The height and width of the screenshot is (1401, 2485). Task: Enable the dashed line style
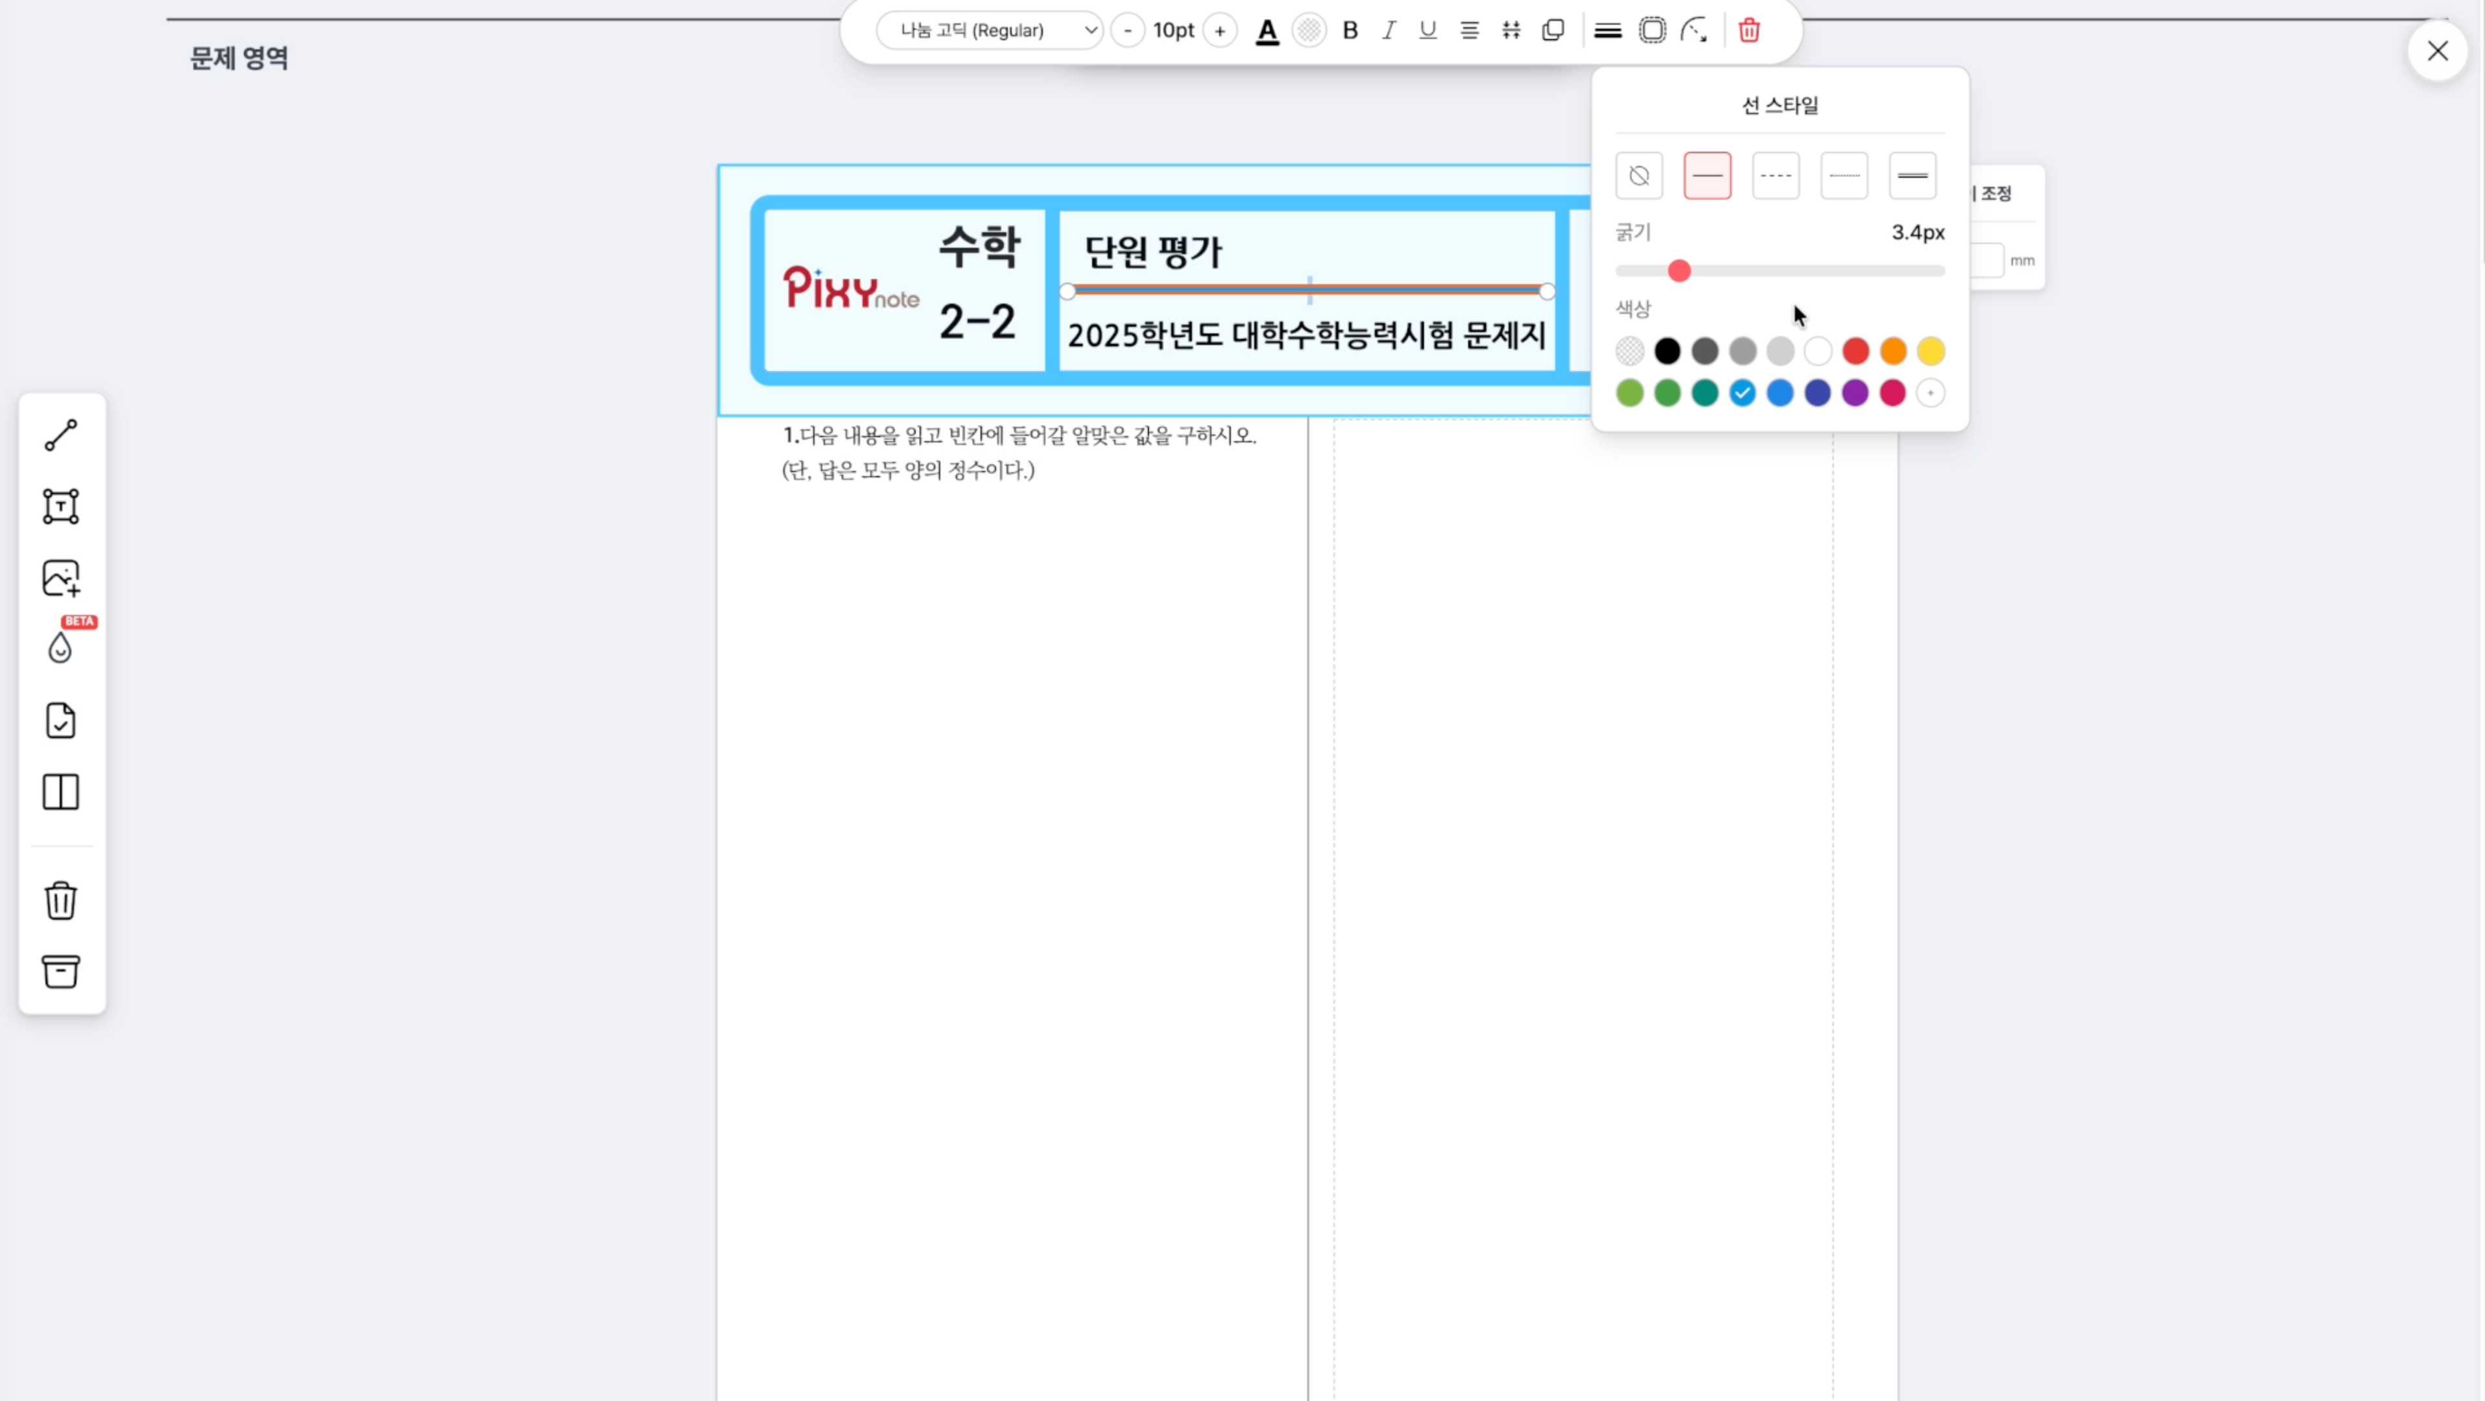point(1775,176)
